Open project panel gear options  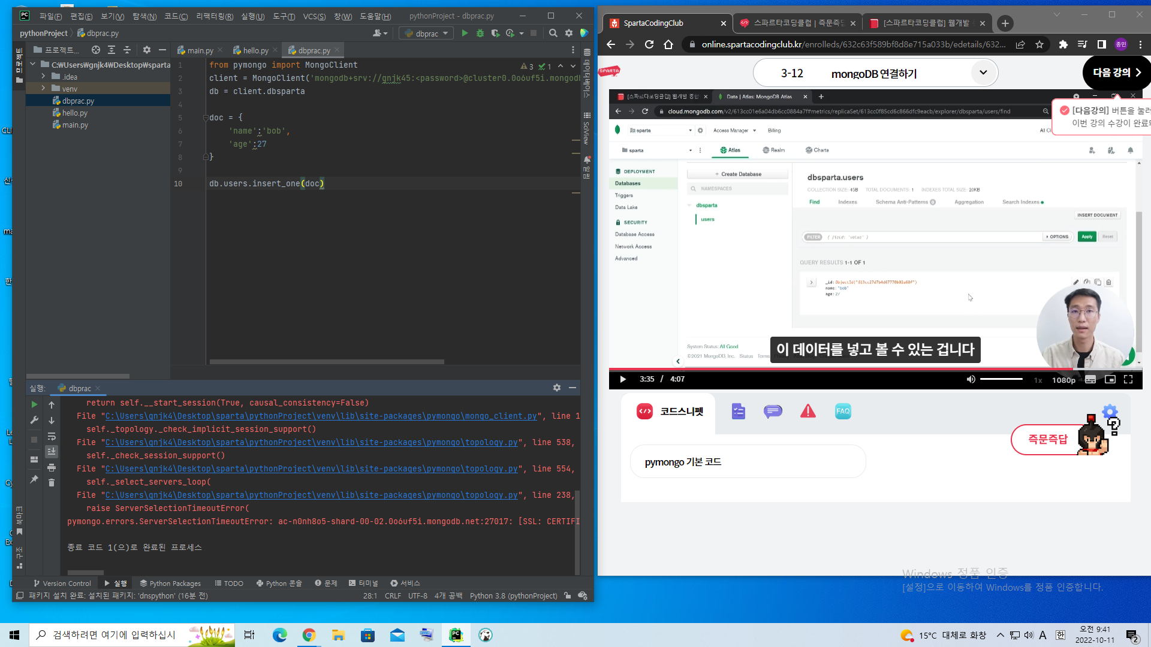tap(147, 50)
